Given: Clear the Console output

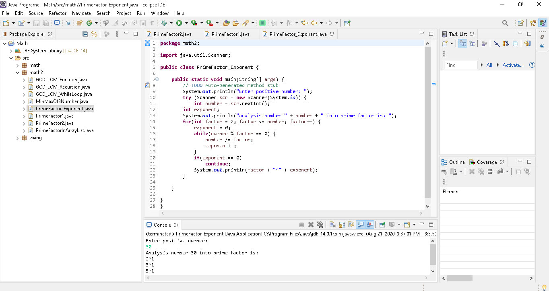Looking at the screenshot, I should [332, 225].
